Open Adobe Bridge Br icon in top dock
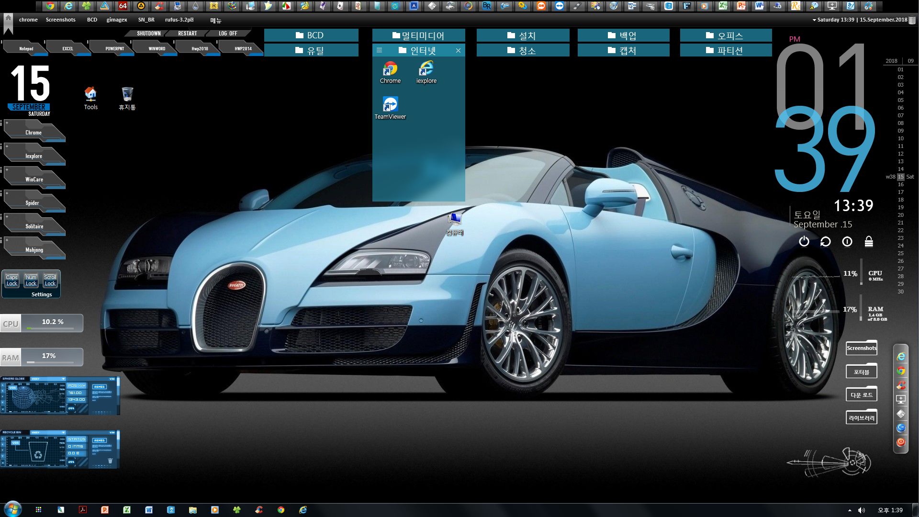The image size is (919, 517). (486, 6)
